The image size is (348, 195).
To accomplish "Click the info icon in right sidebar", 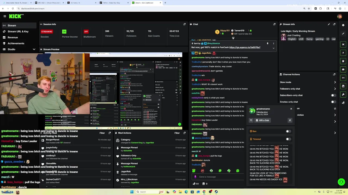I will (x=343, y=25).
